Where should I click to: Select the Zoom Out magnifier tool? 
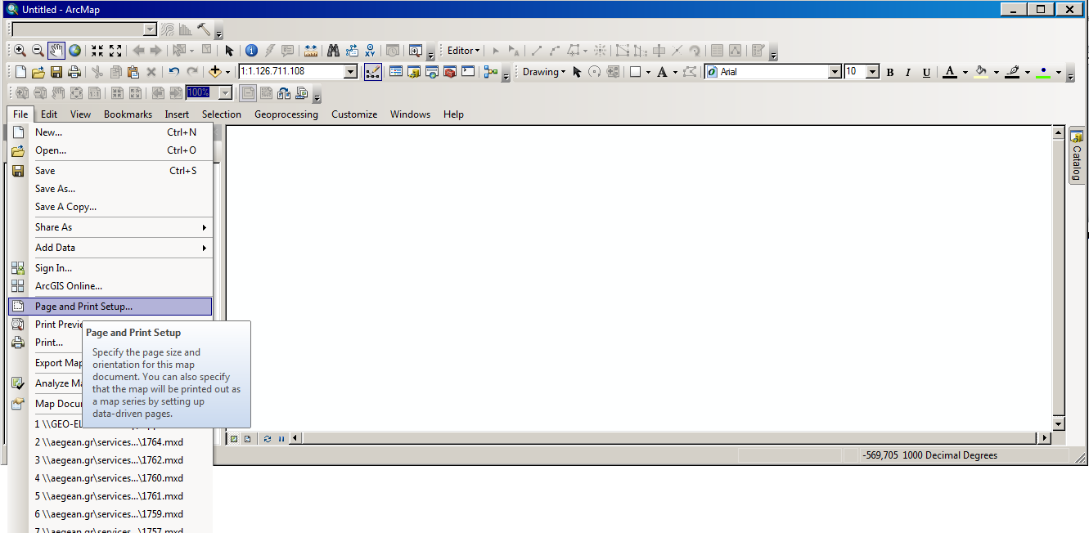click(38, 51)
